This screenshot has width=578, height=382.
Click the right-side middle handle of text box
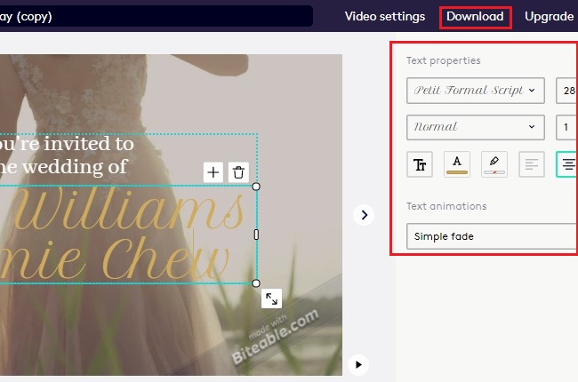[256, 235]
